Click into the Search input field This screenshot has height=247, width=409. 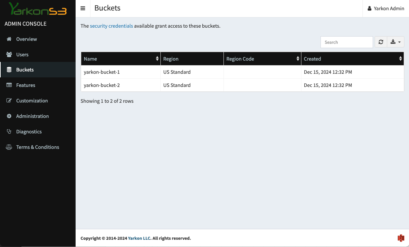point(346,42)
